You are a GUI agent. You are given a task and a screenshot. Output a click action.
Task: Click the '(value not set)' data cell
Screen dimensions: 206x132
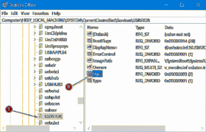click(x=177, y=34)
